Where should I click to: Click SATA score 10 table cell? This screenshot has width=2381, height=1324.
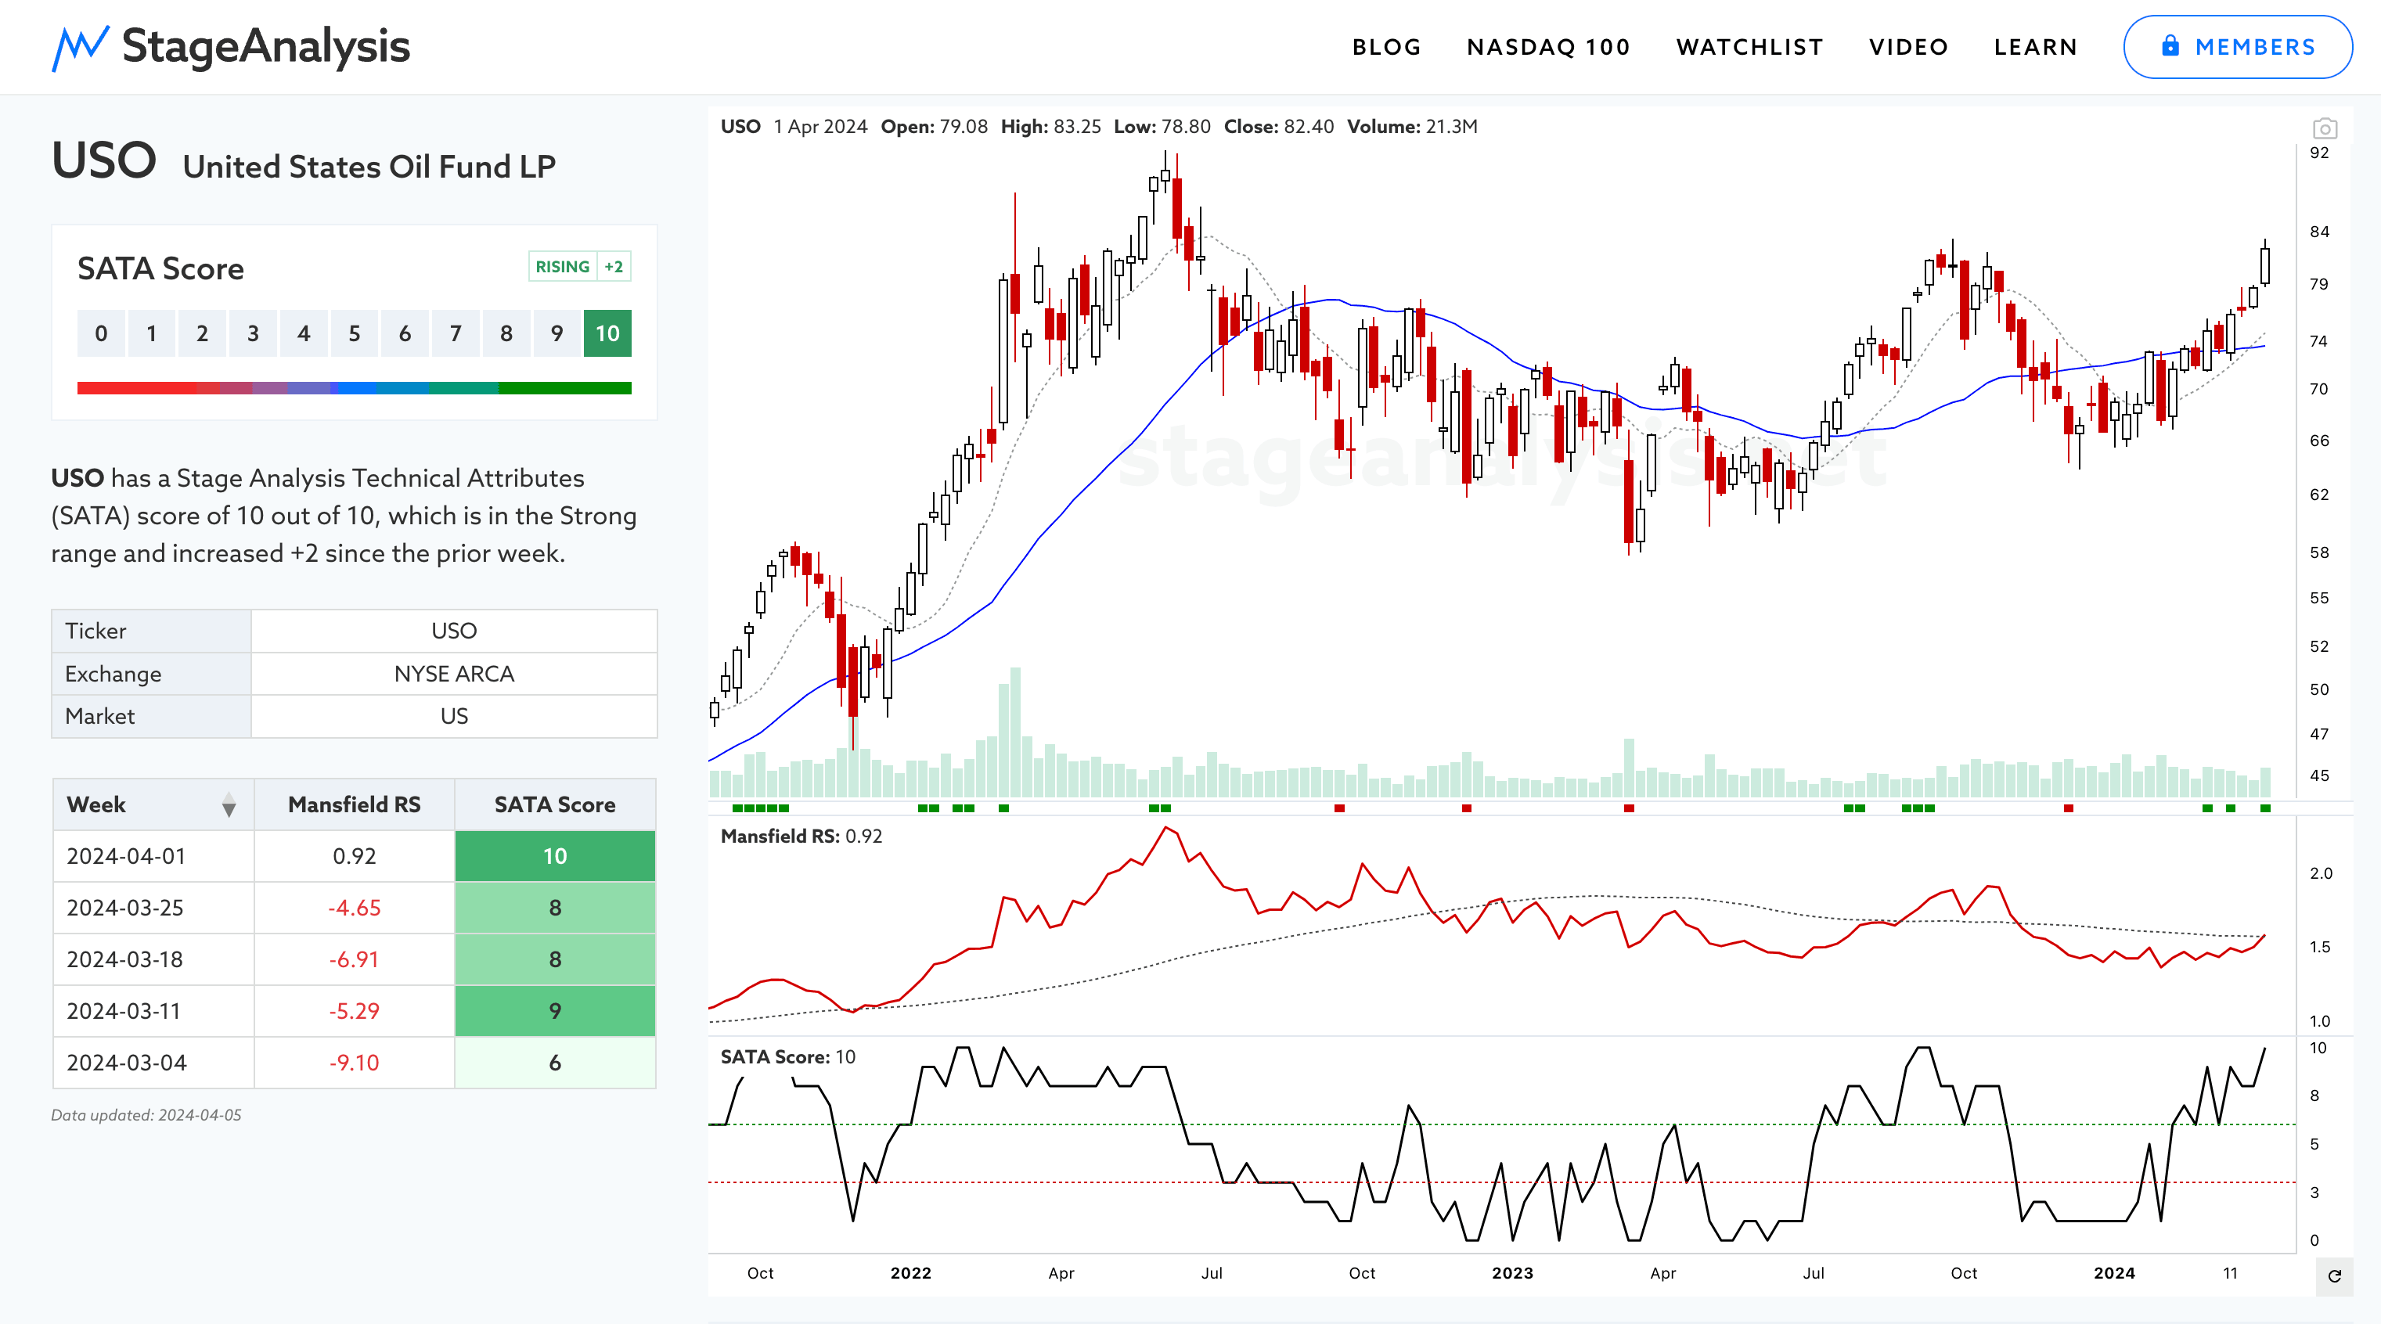point(555,857)
